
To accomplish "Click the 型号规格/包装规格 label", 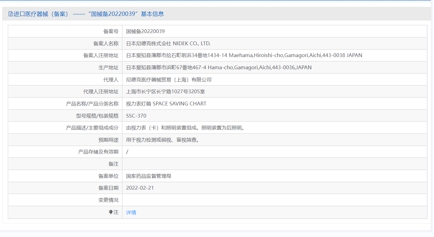I will click(x=97, y=116).
